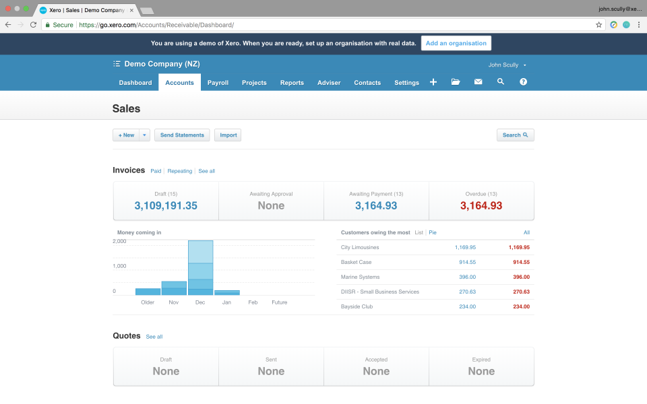647x404 pixels.
Task: Switch to the Reports tab
Action: [292, 82]
